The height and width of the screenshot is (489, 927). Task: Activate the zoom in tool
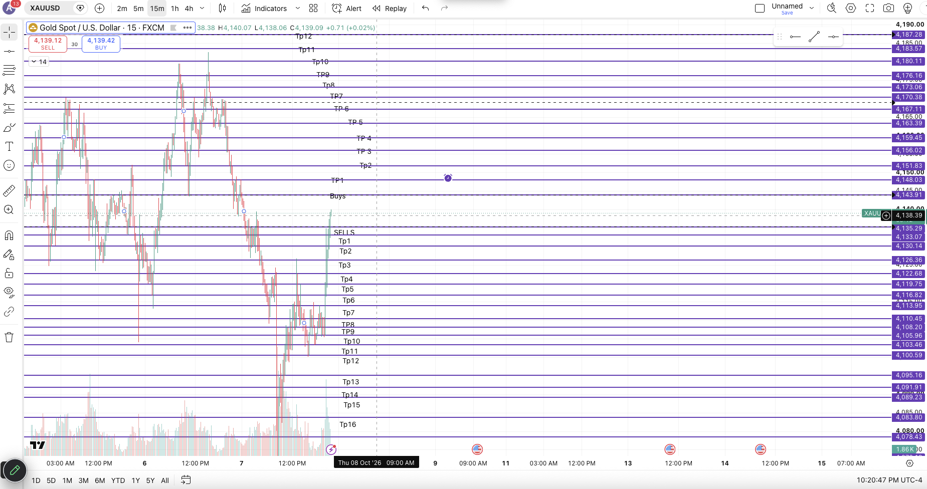[x=9, y=209]
